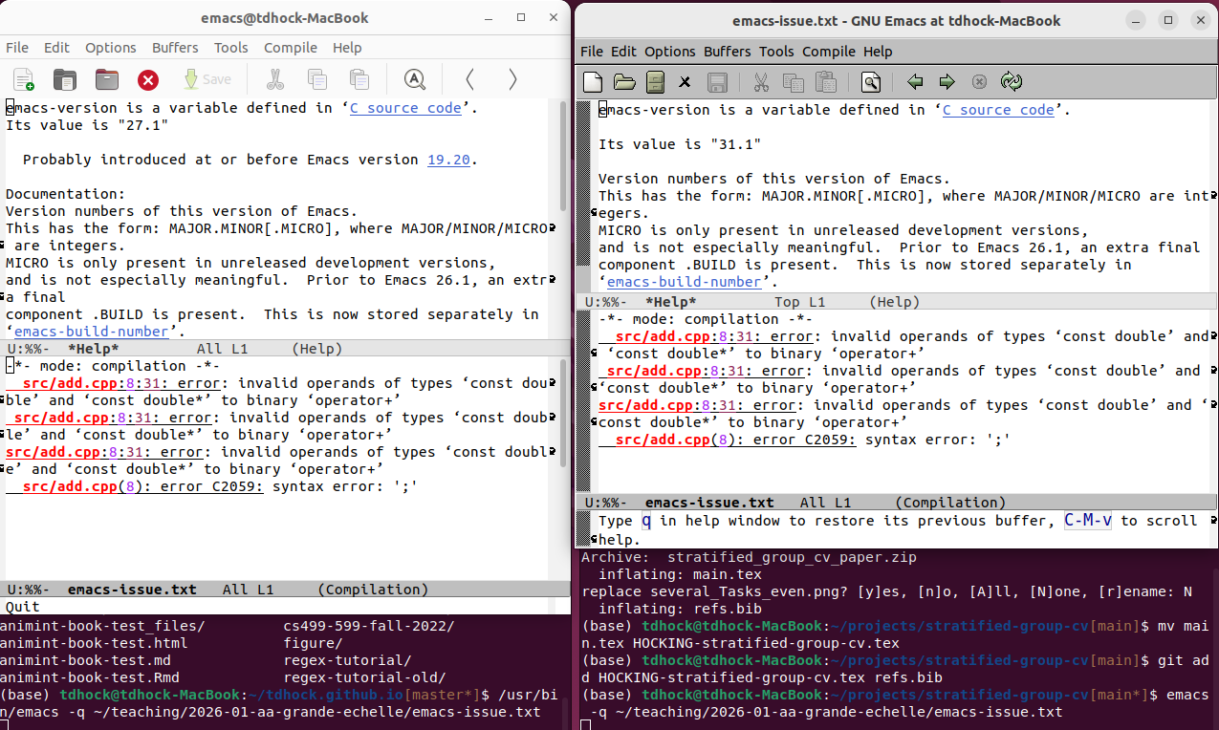
Task: Follow the emacs-build-number link in the left Emacs window
Action: 93,332
